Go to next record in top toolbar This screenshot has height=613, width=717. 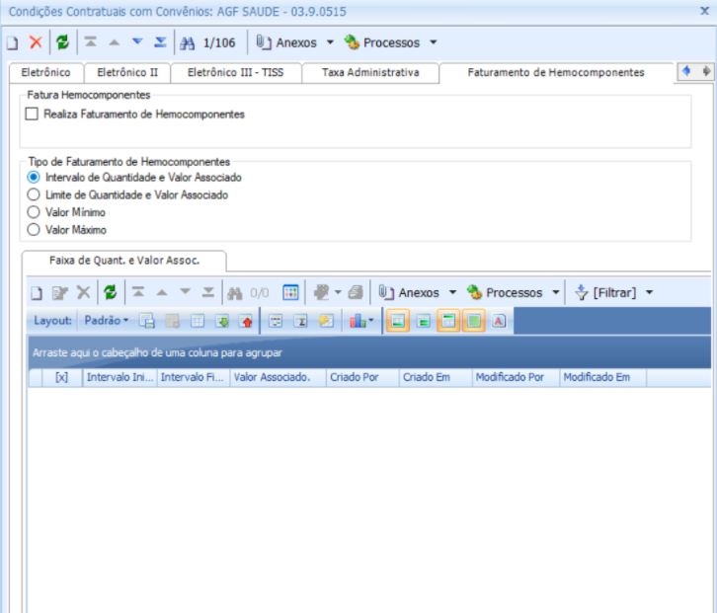137,42
